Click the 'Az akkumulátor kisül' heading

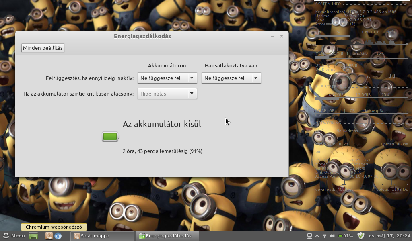162,124
